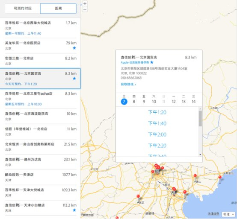
Task: Open the 酷动数码 天津店 entry
Action: (40, 177)
